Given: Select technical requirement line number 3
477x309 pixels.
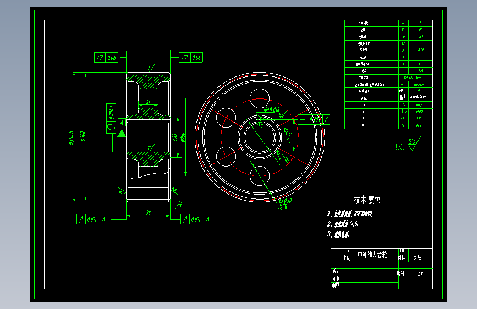Looking at the screenshot, I should point(338,234).
